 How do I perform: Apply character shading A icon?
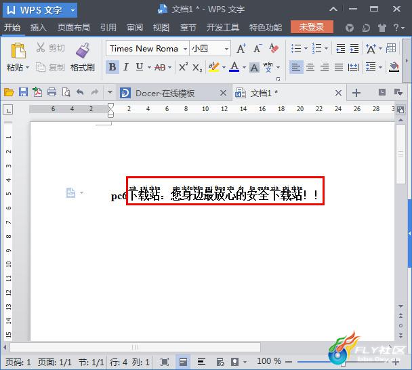click(x=254, y=68)
